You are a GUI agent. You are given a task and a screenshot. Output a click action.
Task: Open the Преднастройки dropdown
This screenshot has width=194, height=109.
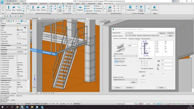pyautogui.click(x=142, y=33)
